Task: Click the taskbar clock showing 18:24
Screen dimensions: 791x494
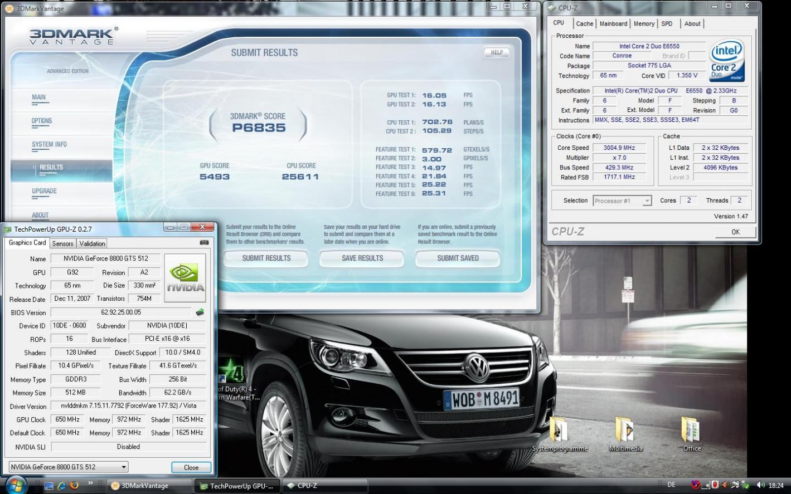Action: click(x=775, y=486)
